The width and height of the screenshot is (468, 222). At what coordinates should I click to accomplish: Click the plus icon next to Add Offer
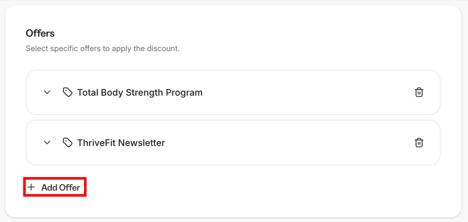click(31, 187)
